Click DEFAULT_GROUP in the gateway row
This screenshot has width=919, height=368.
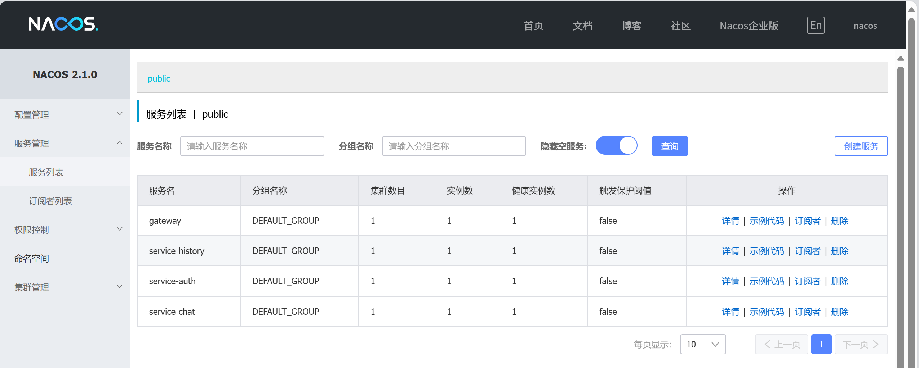point(285,221)
